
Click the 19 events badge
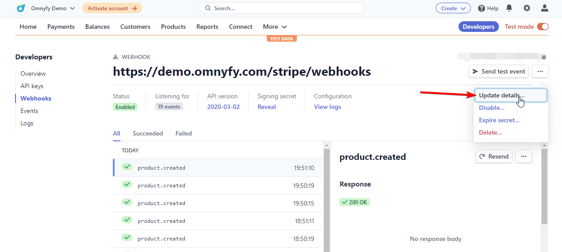pos(169,107)
